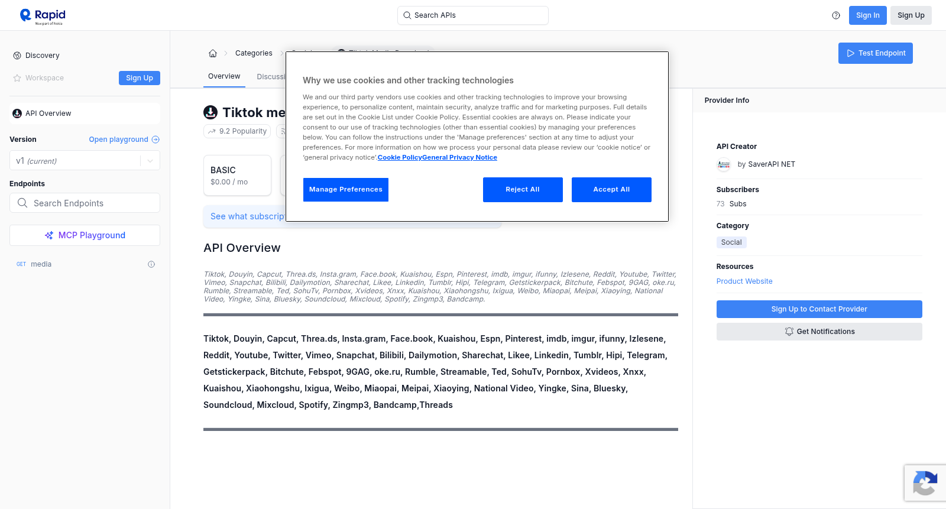Click the 9.2 Popularity badge
The image size is (946, 509).
click(x=237, y=131)
